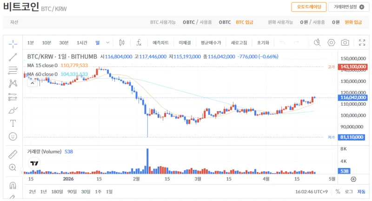Screen dimensions: 372x201
Task: Set the chart range to 30일
Action: [86, 192]
